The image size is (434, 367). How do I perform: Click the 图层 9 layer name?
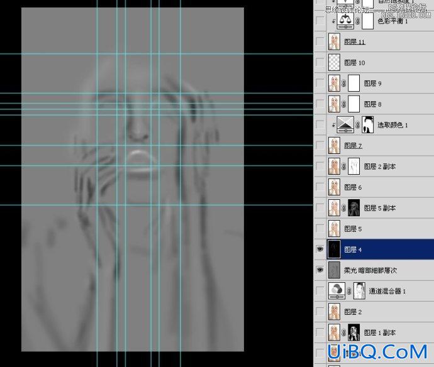[x=372, y=83]
